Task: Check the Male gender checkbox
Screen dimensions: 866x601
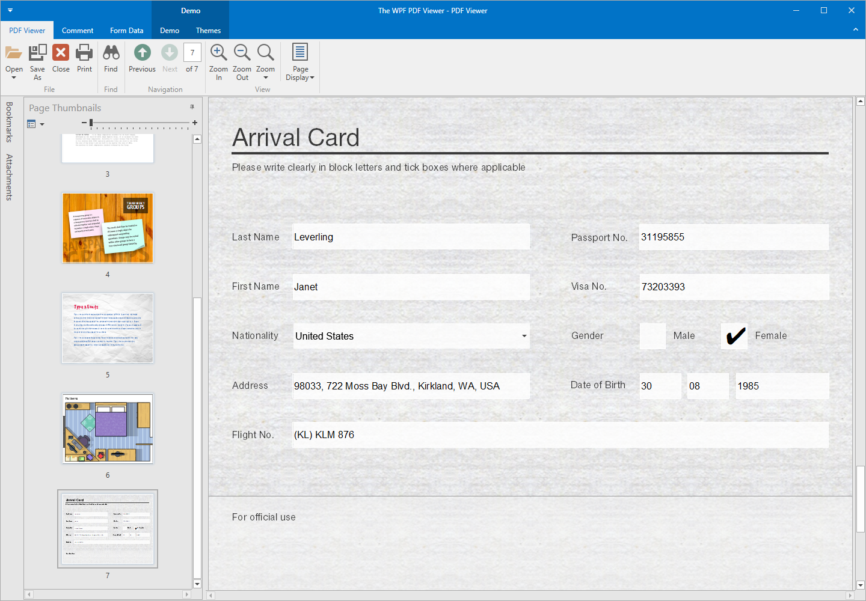Action: pyautogui.click(x=653, y=336)
